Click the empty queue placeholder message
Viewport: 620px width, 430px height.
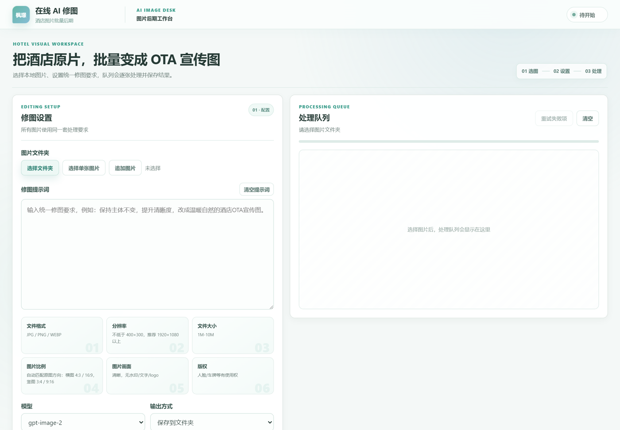[449, 230]
